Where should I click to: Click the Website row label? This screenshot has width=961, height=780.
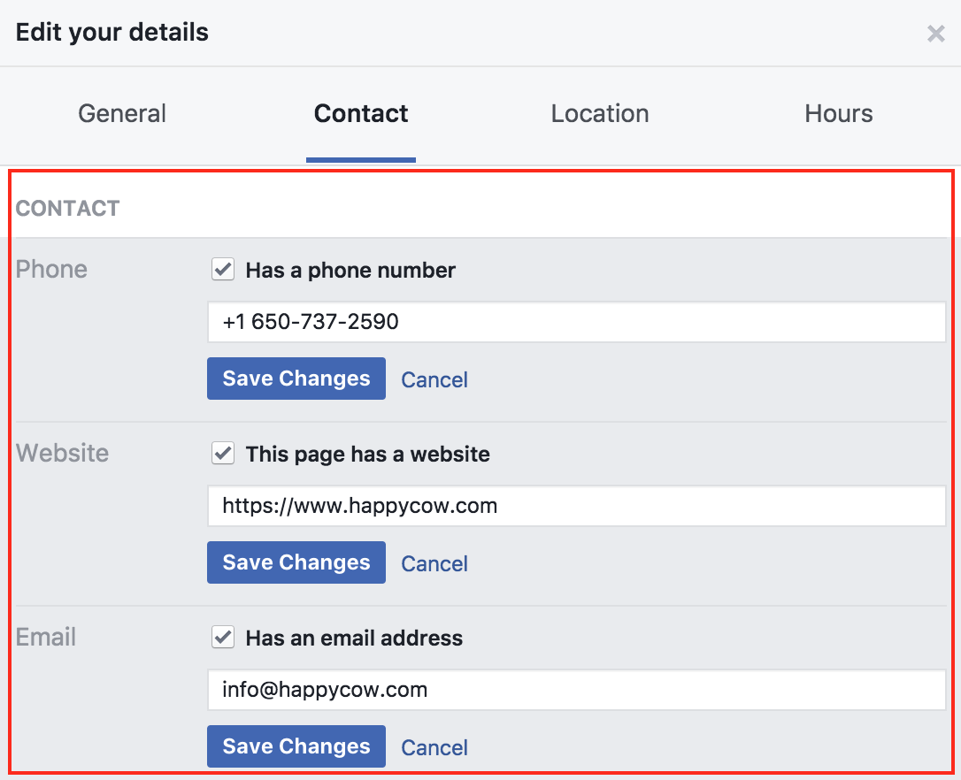click(x=62, y=454)
